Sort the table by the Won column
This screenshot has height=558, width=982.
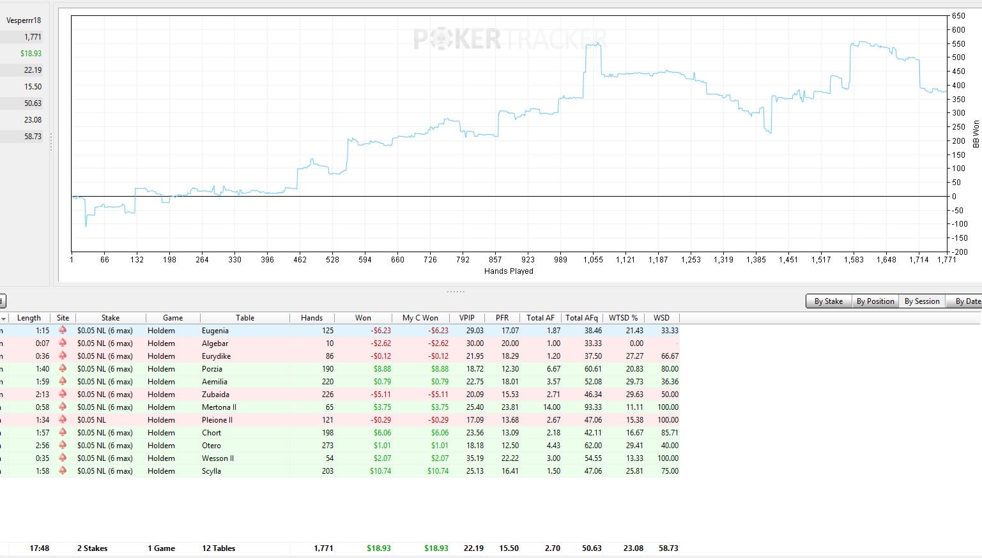coord(363,318)
